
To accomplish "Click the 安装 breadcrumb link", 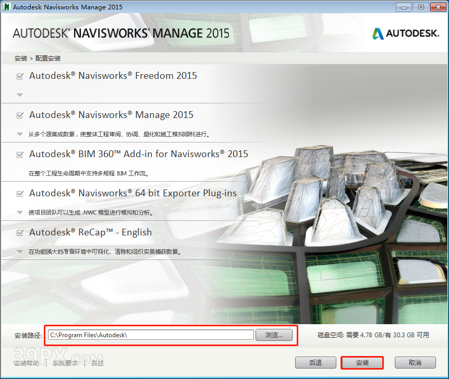I will (21, 58).
